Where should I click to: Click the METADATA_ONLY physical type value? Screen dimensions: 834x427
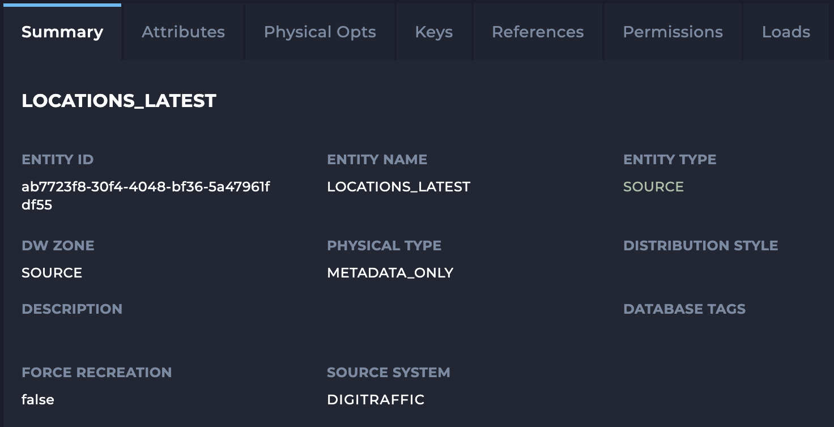click(390, 272)
